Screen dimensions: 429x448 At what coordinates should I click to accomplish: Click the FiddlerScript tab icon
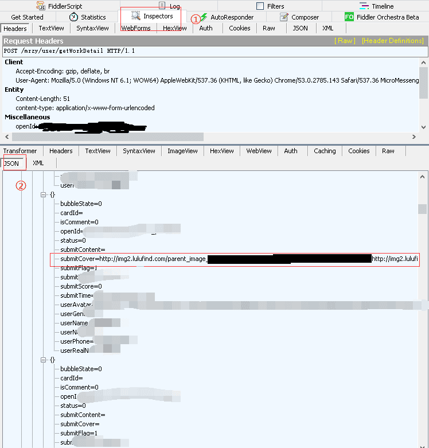[x=41, y=6]
